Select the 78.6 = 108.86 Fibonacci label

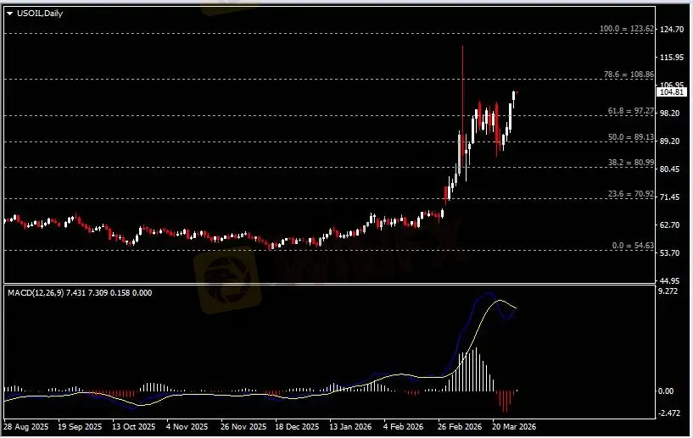[629, 75]
